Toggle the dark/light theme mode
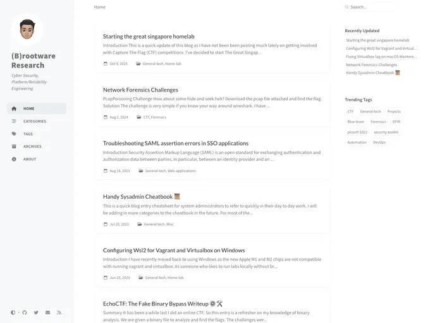The height and width of the screenshot is (323, 435). (13, 312)
